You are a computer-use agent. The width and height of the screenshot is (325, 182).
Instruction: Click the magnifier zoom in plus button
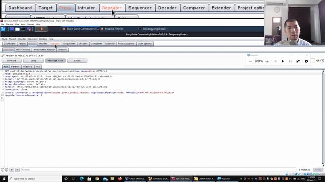click(267, 61)
